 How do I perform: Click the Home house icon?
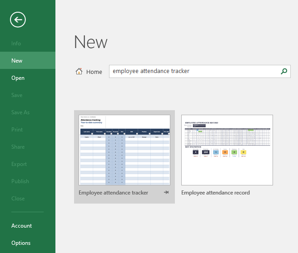tap(79, 71)
